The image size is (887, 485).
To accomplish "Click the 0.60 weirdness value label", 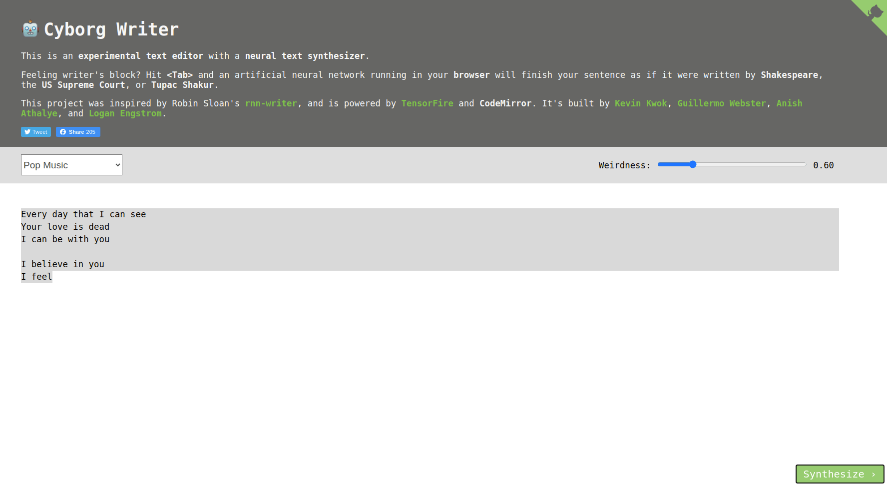I will click(823, 165).
